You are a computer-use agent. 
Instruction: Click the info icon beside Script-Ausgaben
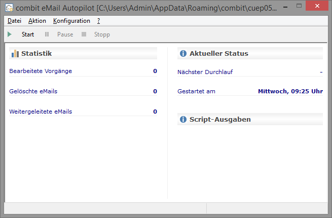click(183, 120)
